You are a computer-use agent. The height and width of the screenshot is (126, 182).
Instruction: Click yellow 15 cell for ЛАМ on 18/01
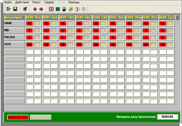tap(37, 24)
